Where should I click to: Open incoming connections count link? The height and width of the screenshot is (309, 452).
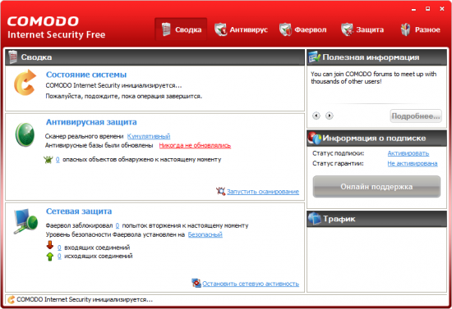[59, 248]
